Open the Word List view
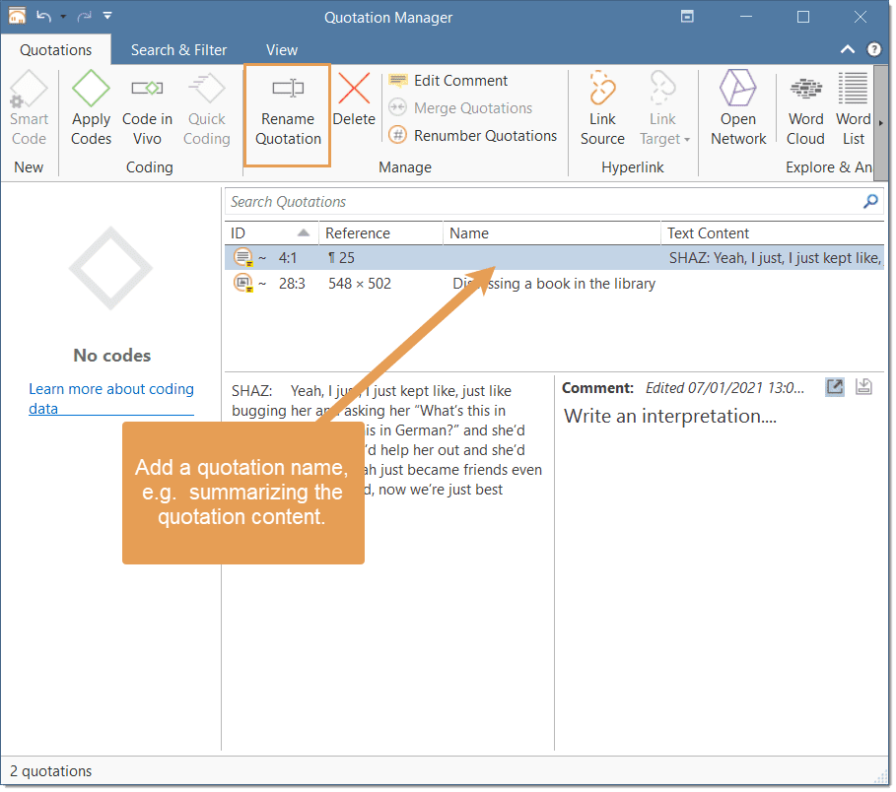Image resolution: width=896 pixels, height=792 pixels. coord(853,106)
